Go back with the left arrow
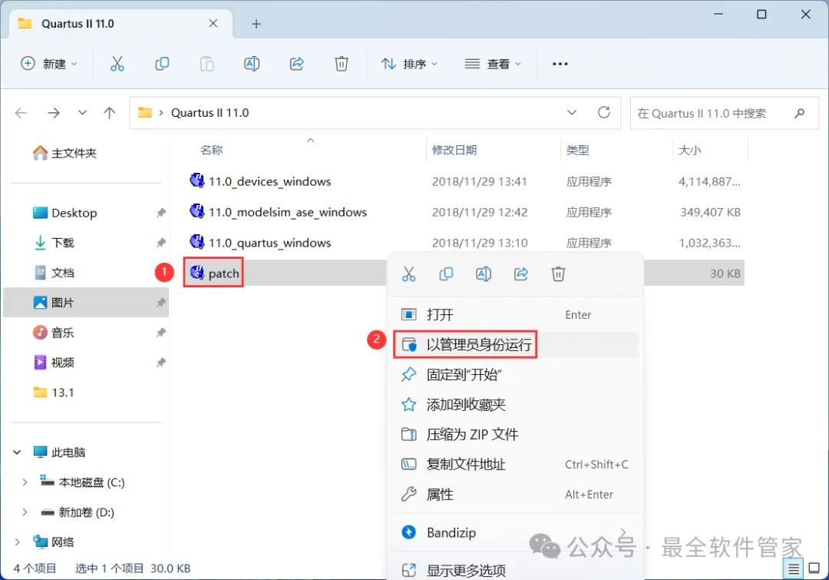The image size is (829, 580). (x=21, y=113)
